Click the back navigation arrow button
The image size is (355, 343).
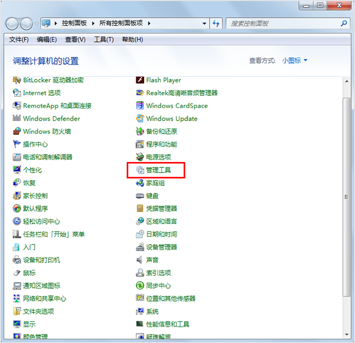[x=12, y=23]
